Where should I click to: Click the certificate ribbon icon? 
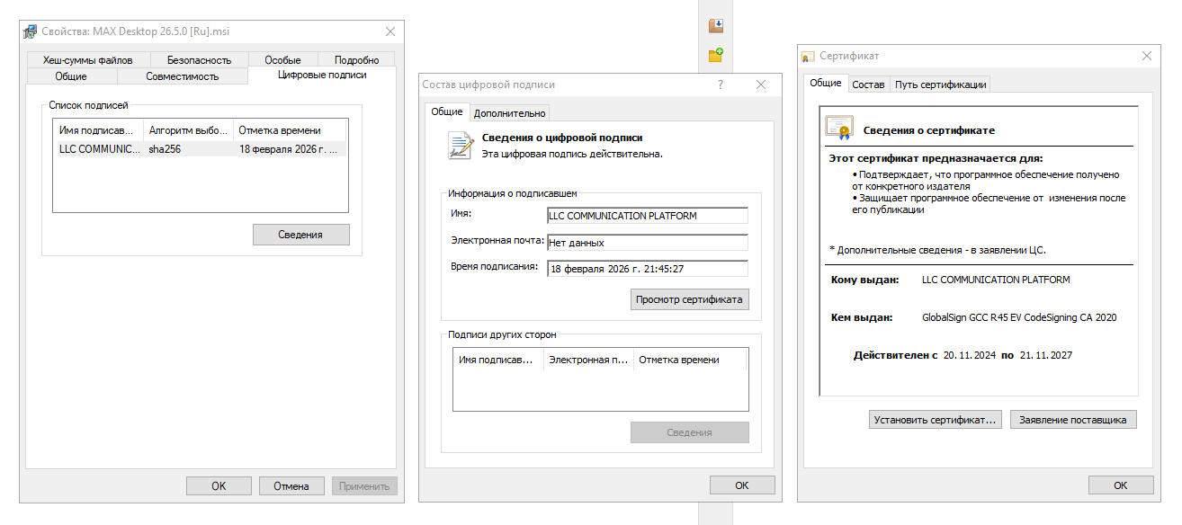pyautogui.click(x=839, y=128)
